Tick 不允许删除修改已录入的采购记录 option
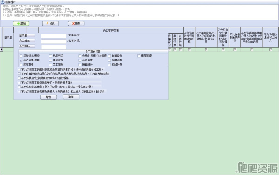This screenshot has width=279, height=175. click(x=19, y=74)
